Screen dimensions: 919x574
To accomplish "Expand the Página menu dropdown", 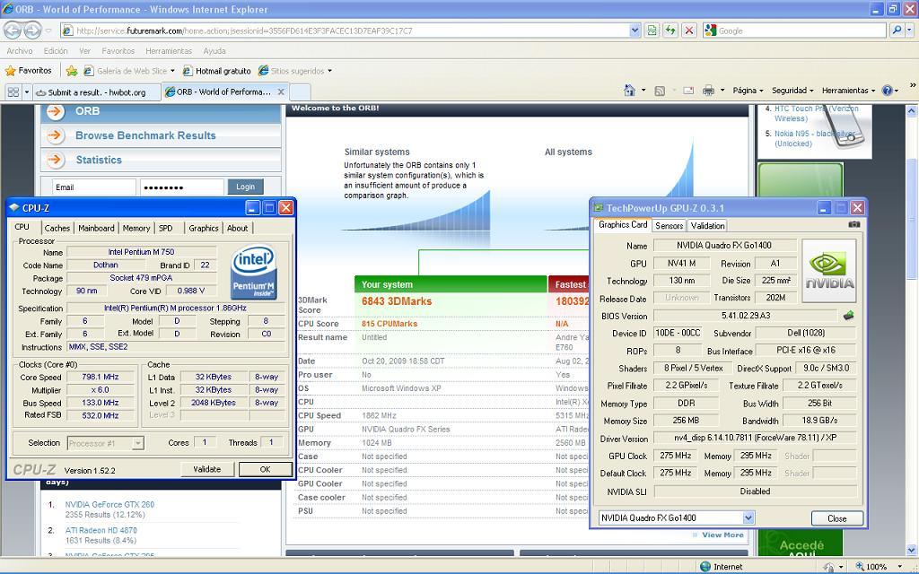I will 748,91.
